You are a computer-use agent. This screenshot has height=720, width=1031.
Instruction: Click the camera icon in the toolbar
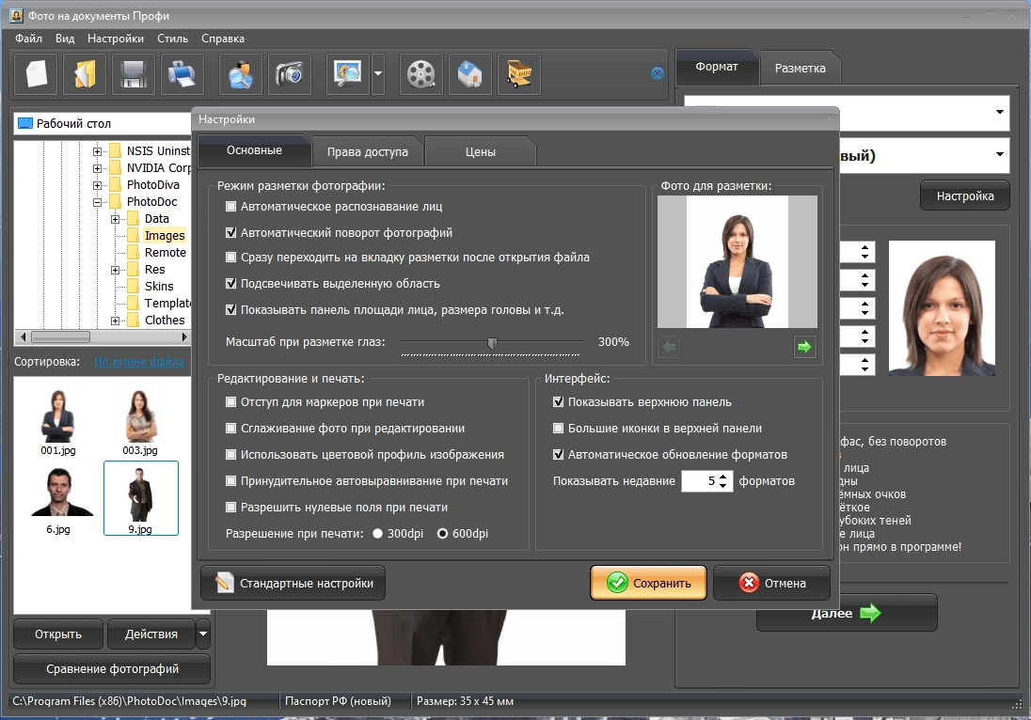(290, 73)
